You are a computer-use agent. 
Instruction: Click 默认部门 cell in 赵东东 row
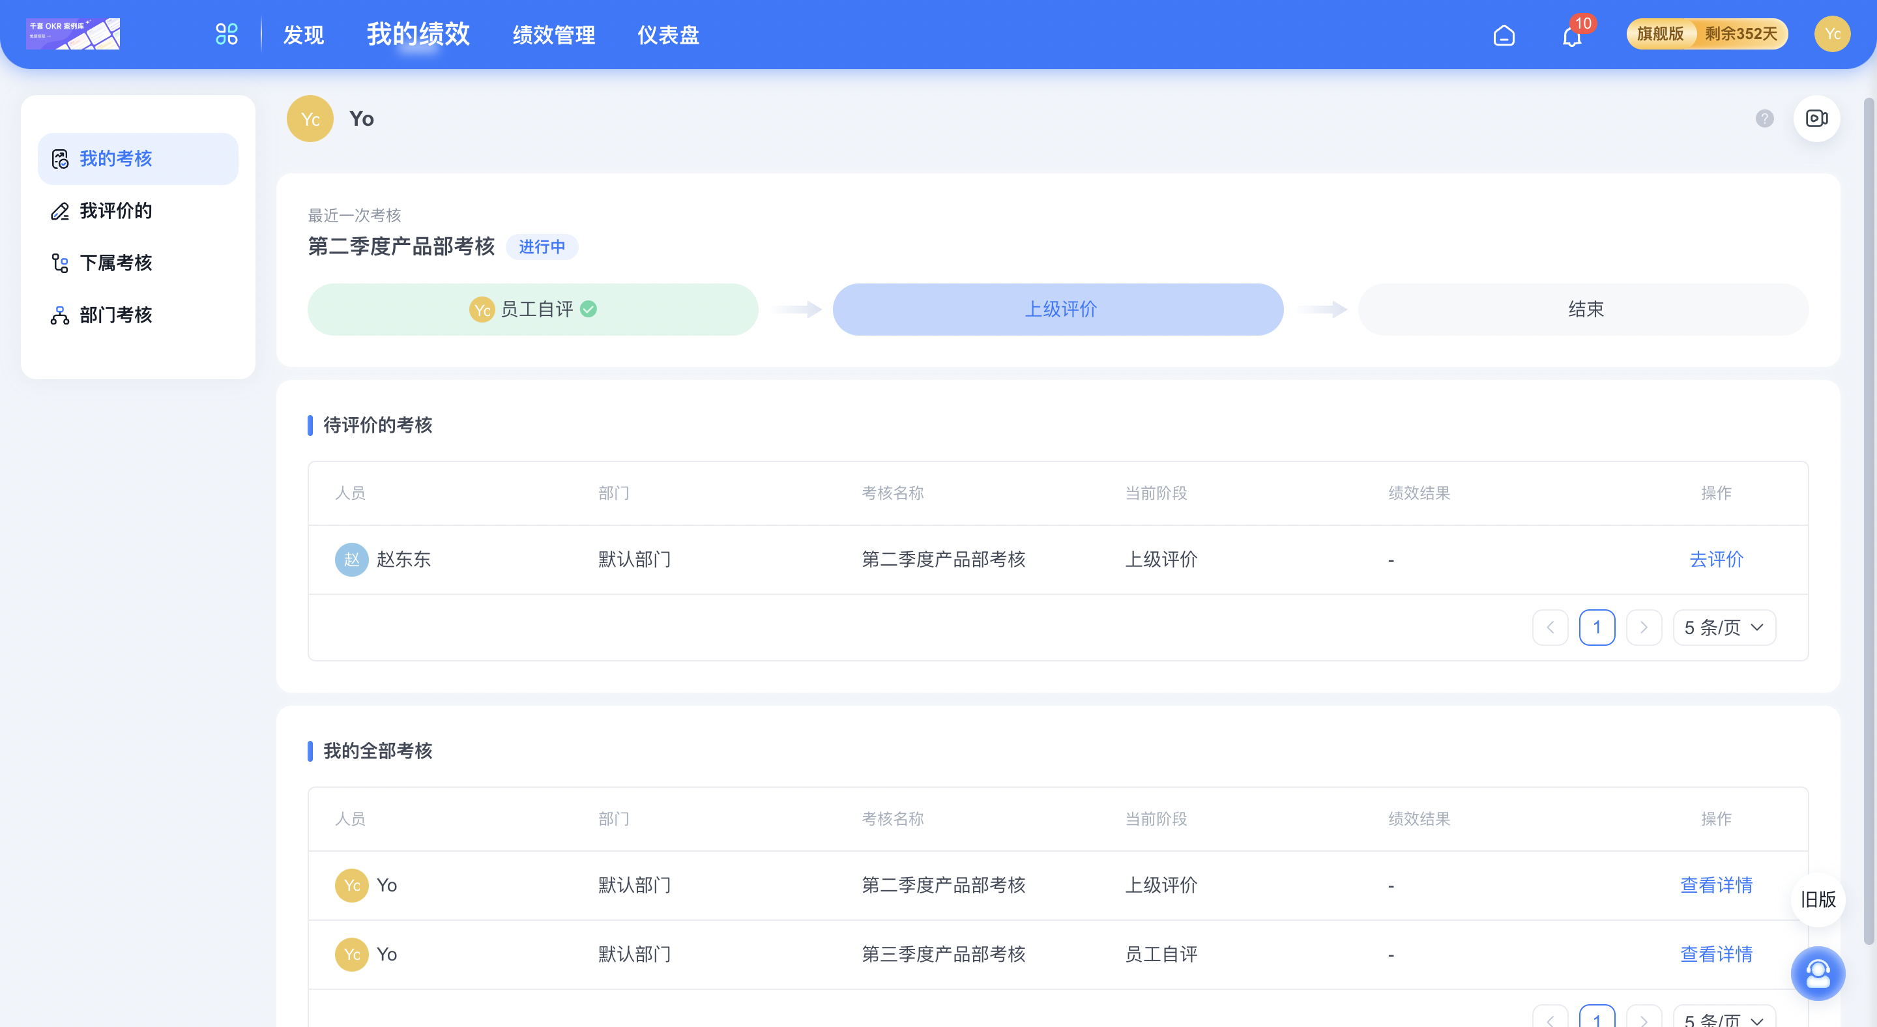pyautogui.click(x=635, y=559)
